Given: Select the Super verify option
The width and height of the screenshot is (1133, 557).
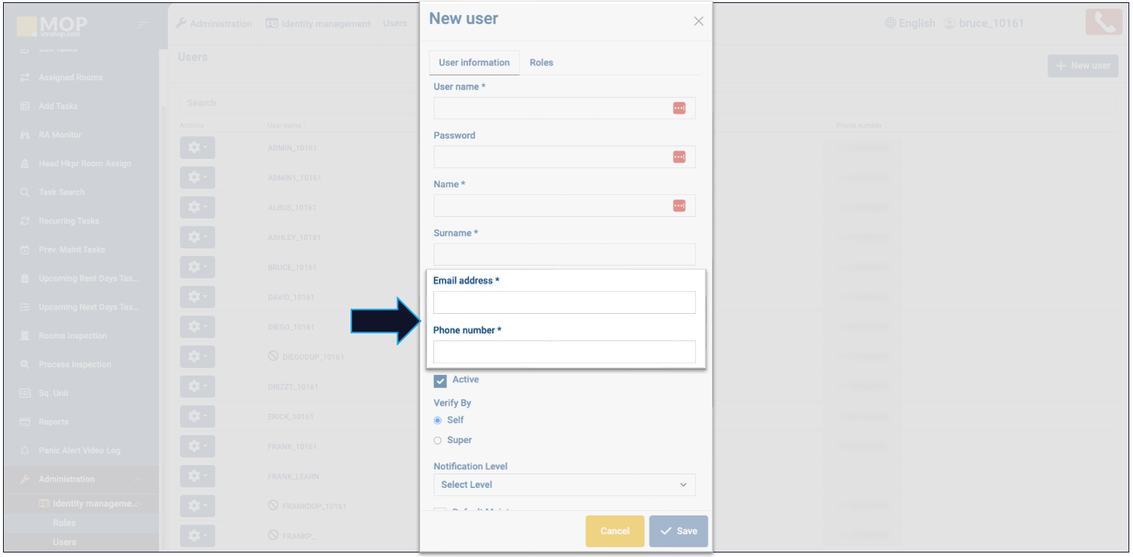Looking at the screenshot, I should coord(438,441).
